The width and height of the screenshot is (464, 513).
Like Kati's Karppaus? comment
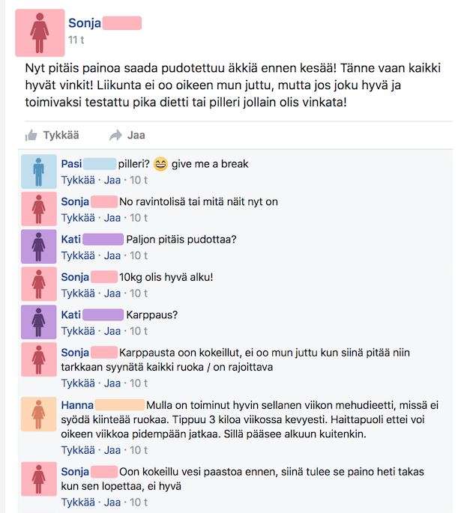(x=78, y=331)
